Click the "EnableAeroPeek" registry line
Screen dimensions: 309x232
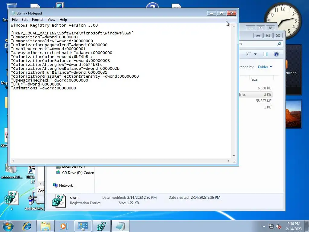(x=48, y=49)
